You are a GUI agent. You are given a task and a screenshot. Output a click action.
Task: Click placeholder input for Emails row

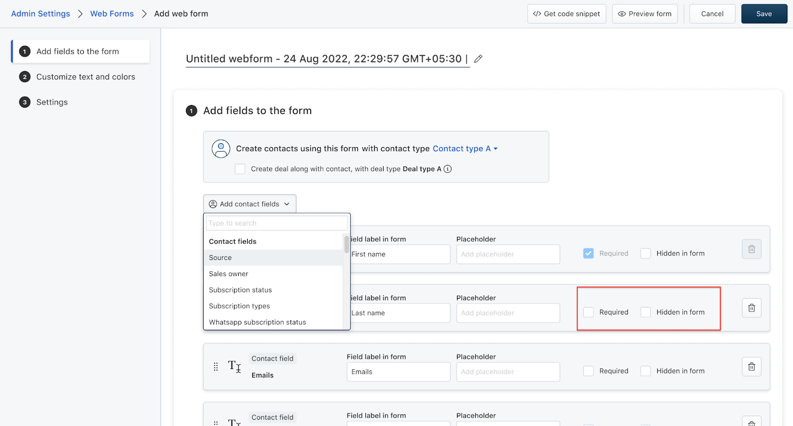[x=508, y=372]
